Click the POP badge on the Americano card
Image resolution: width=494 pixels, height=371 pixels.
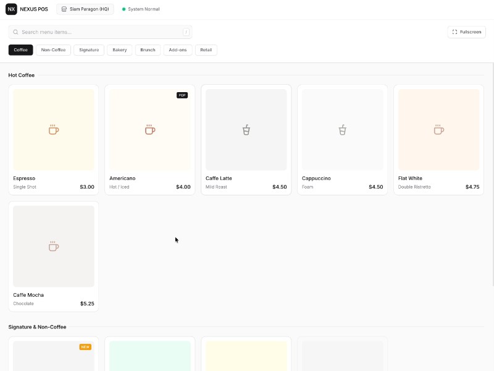[182, 95]
